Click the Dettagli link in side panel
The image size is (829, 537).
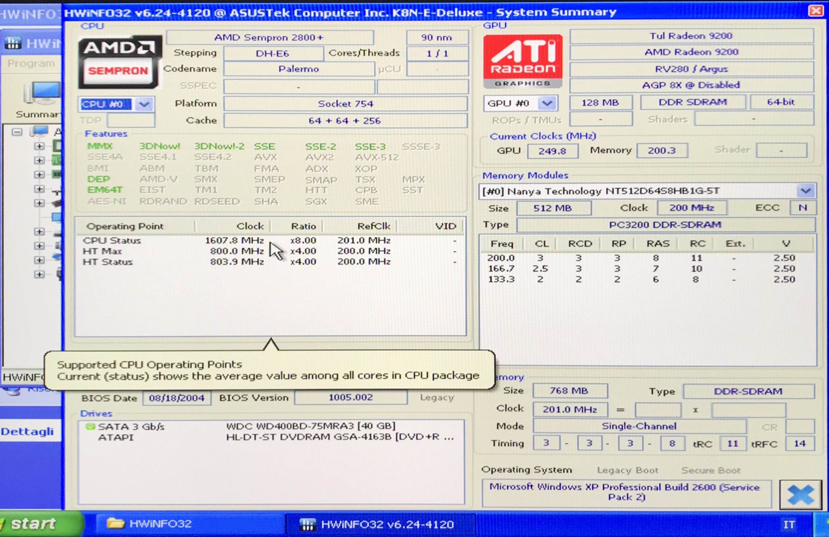point(27,431)
